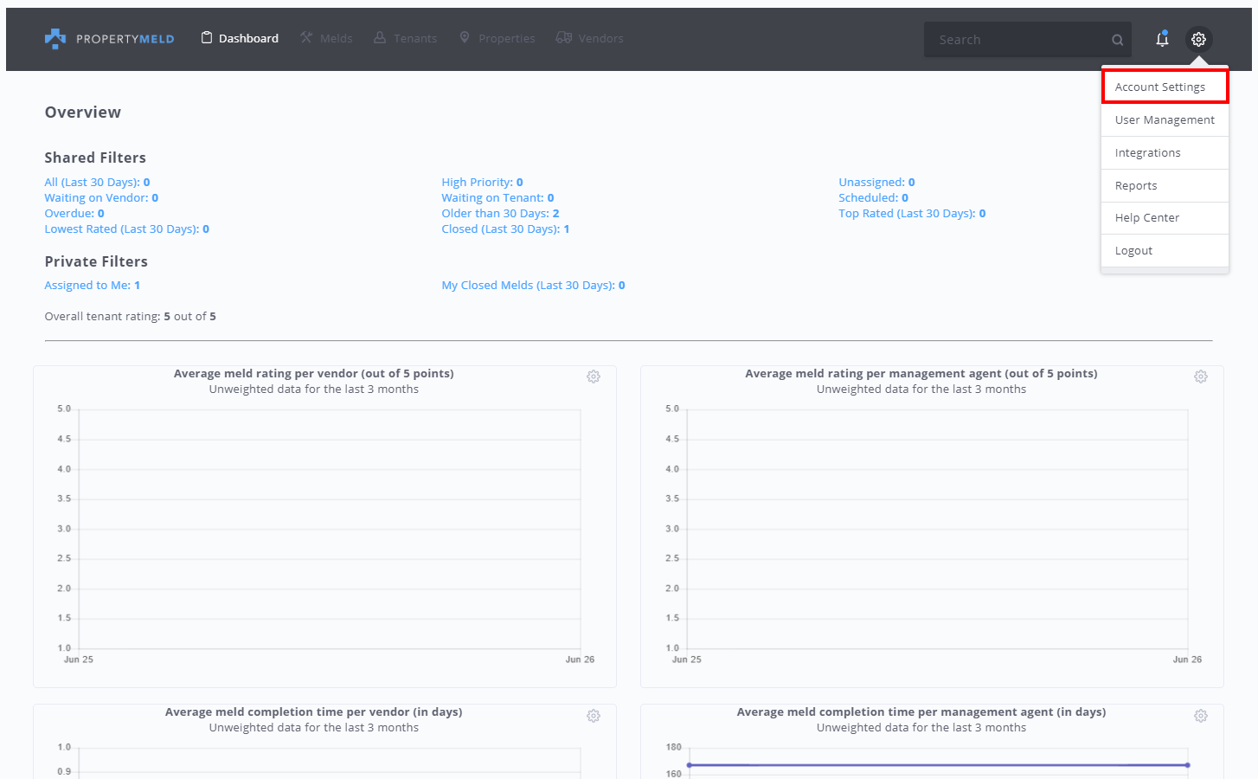Choose User Management in dropdown menu

[1164, 119]
